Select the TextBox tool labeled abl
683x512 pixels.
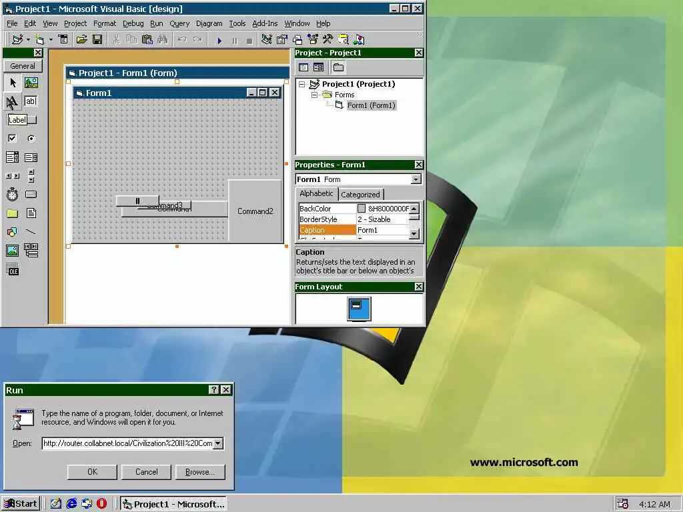coord(31,101)
